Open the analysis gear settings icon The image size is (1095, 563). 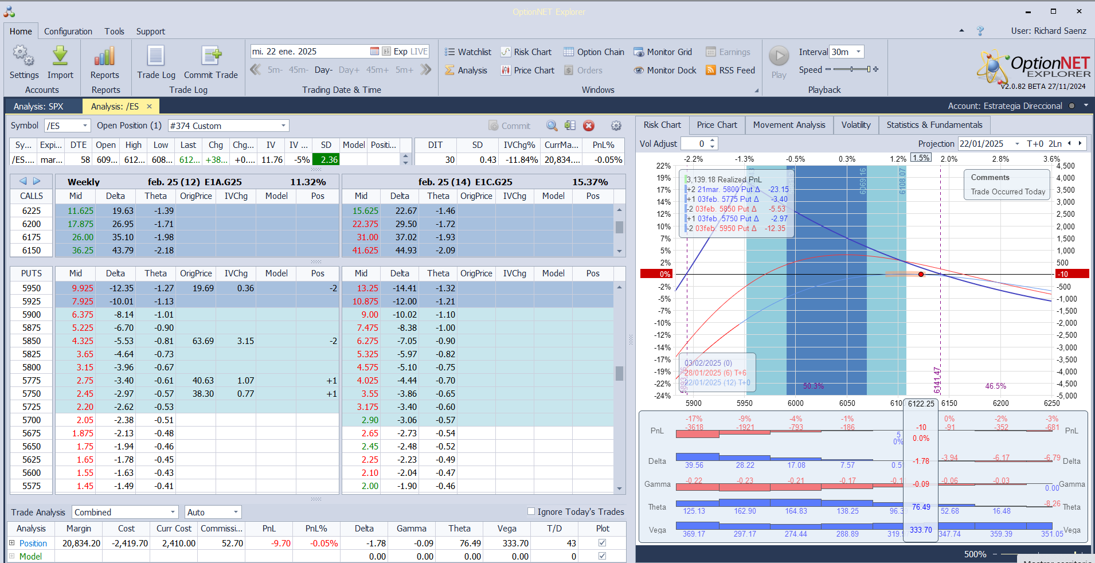coord(616,126)
